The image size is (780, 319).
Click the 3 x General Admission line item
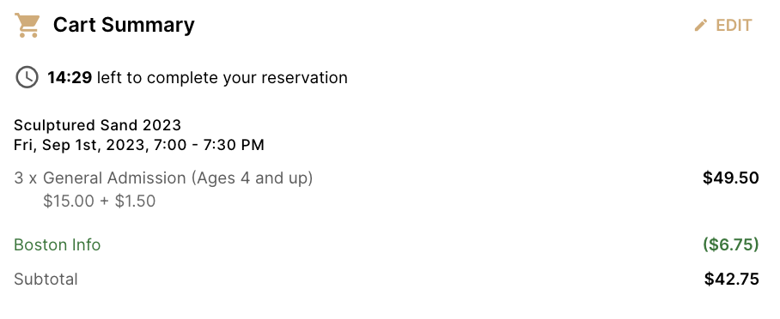pos(163,178)
